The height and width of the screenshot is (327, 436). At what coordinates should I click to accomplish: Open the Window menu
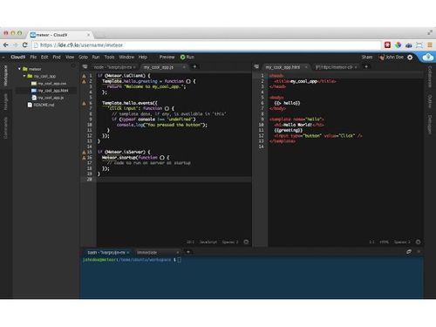126,57
